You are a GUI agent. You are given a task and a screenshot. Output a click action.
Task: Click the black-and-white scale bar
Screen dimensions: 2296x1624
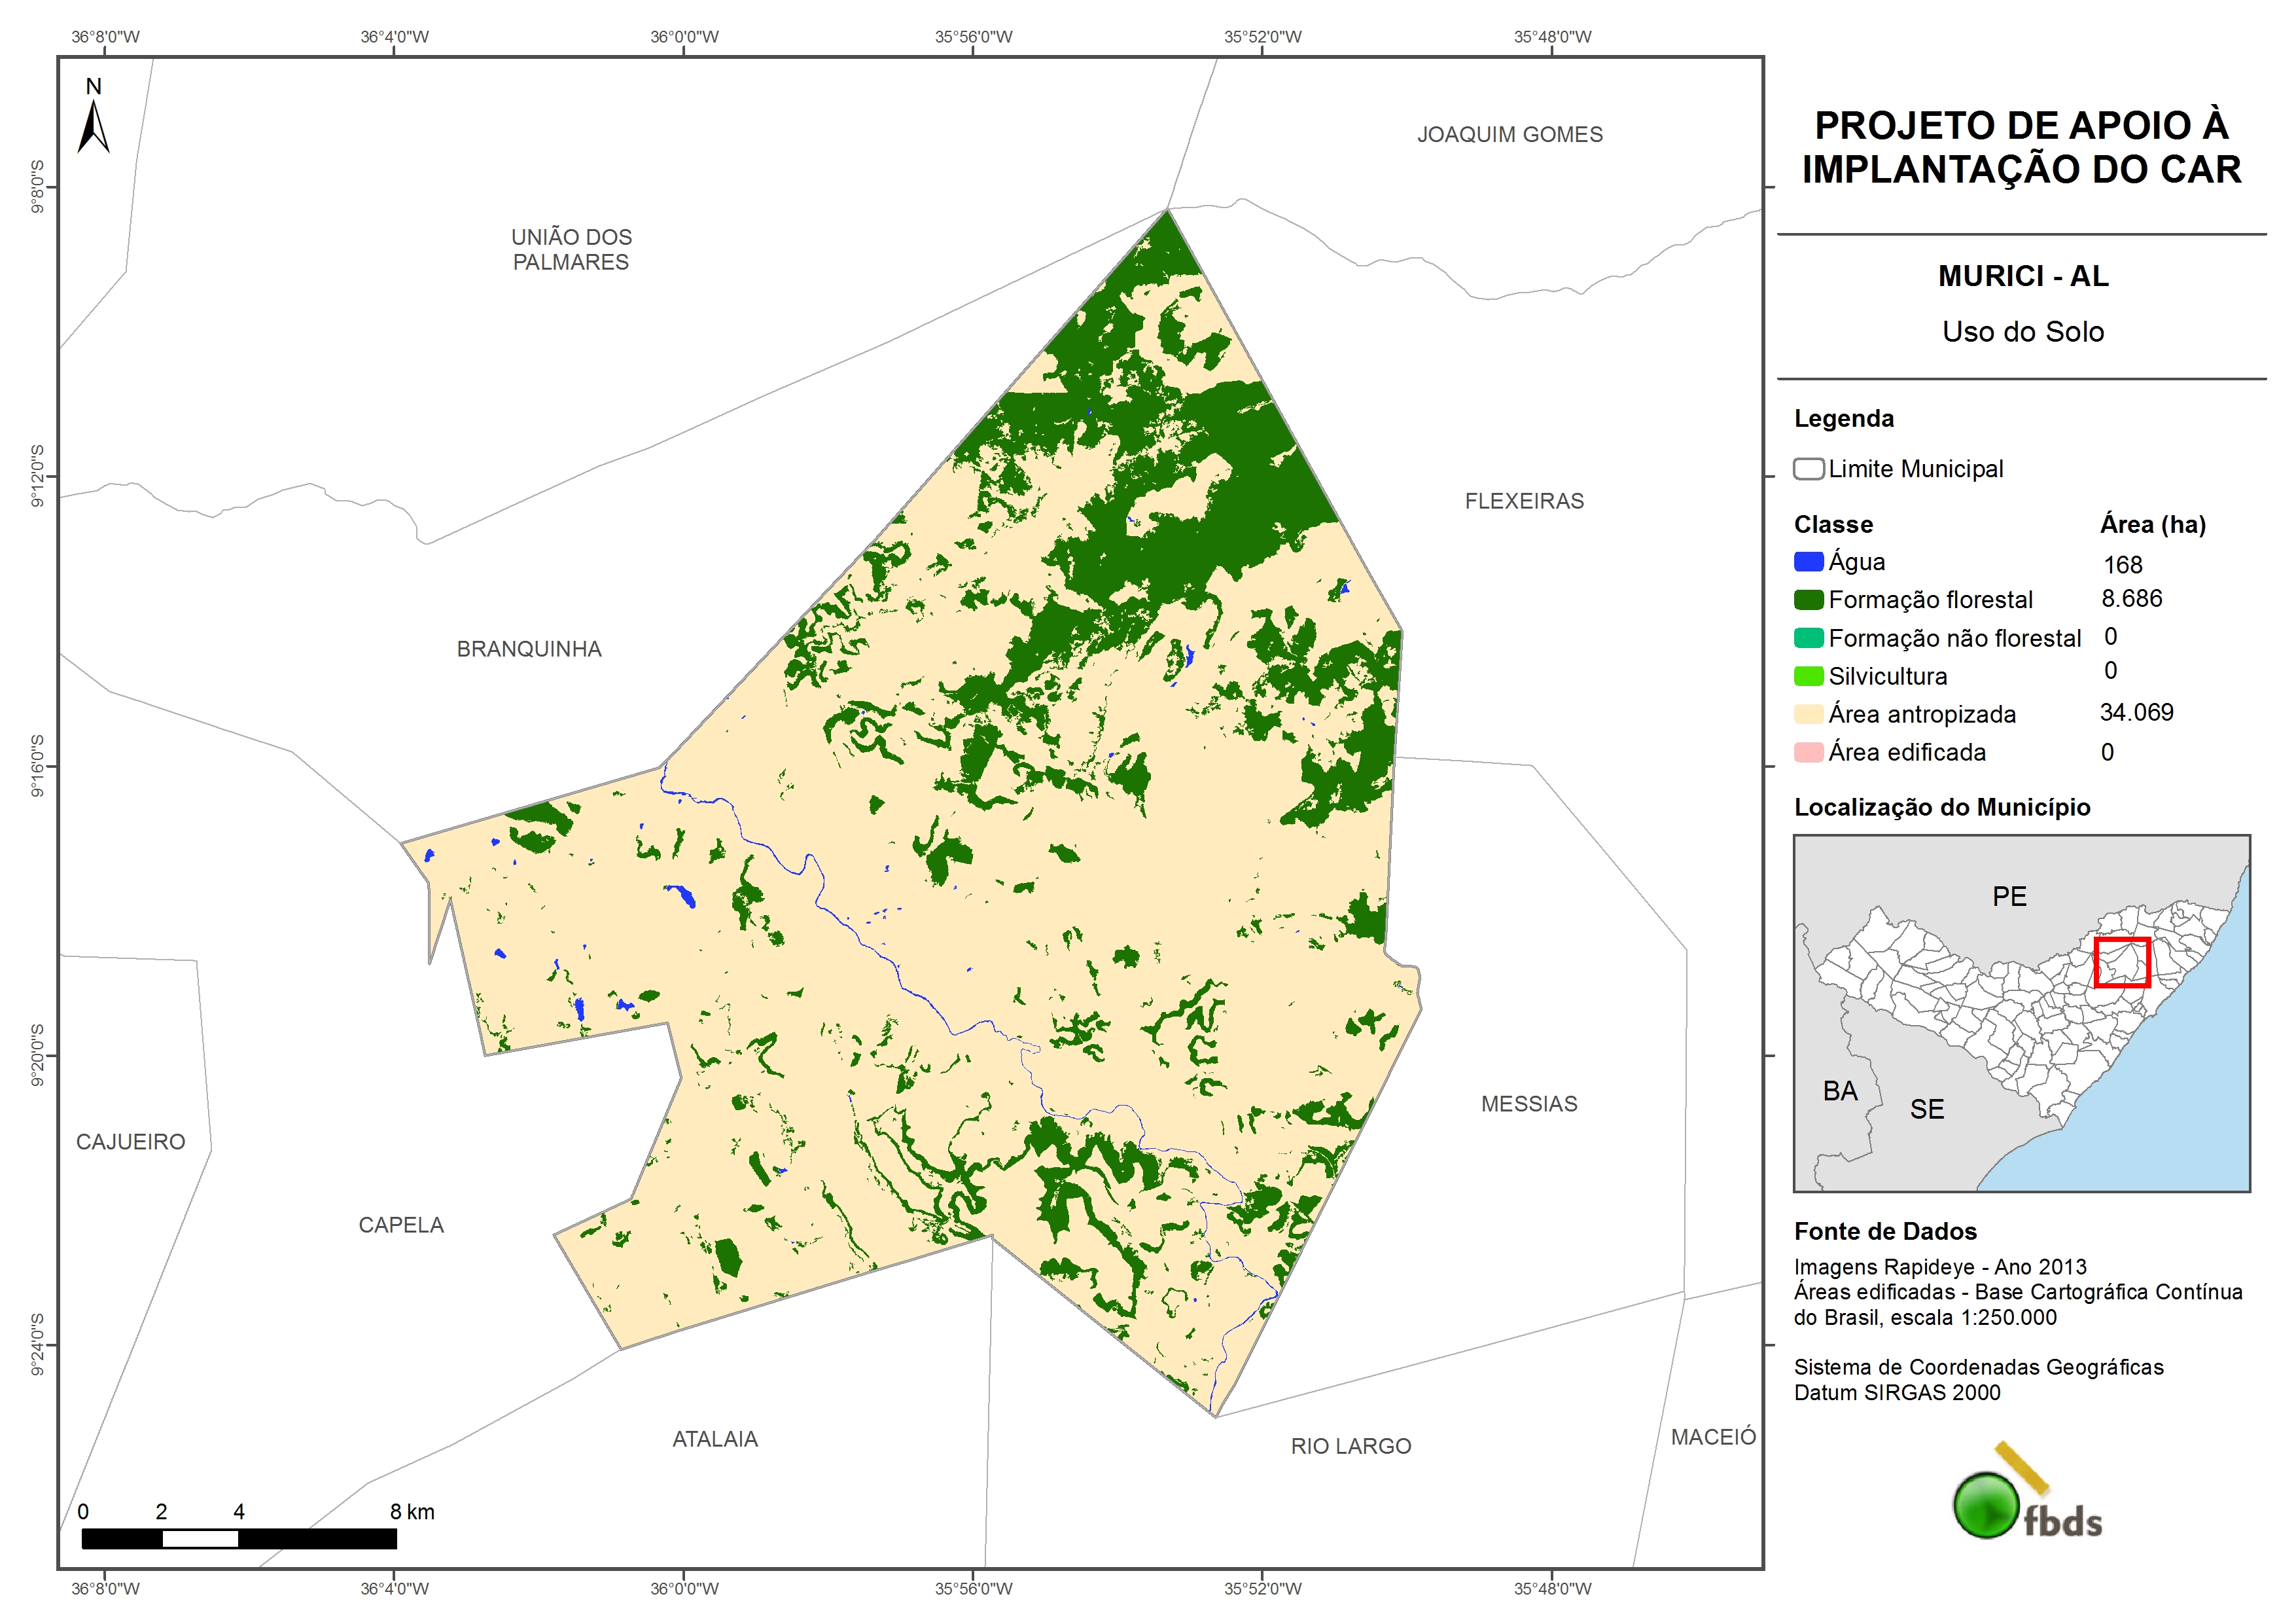click(239, 1538)
